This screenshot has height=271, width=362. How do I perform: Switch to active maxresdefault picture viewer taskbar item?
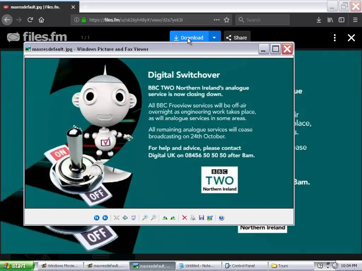click(x=152, y=266)
